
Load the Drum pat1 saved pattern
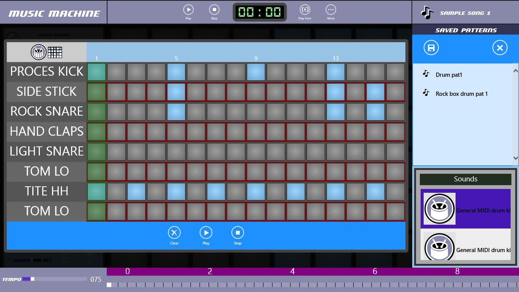pyautogui.click(x=449, y=75)
